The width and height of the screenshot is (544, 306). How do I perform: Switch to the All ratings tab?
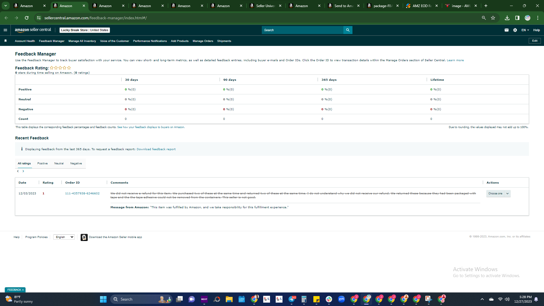[24, 163]
